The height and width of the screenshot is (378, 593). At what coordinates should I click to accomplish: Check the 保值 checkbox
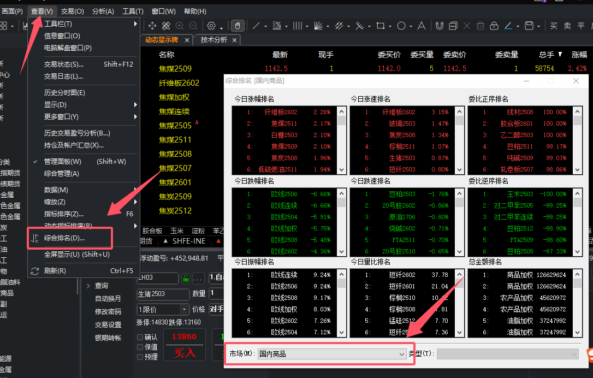tap(140, 347)
